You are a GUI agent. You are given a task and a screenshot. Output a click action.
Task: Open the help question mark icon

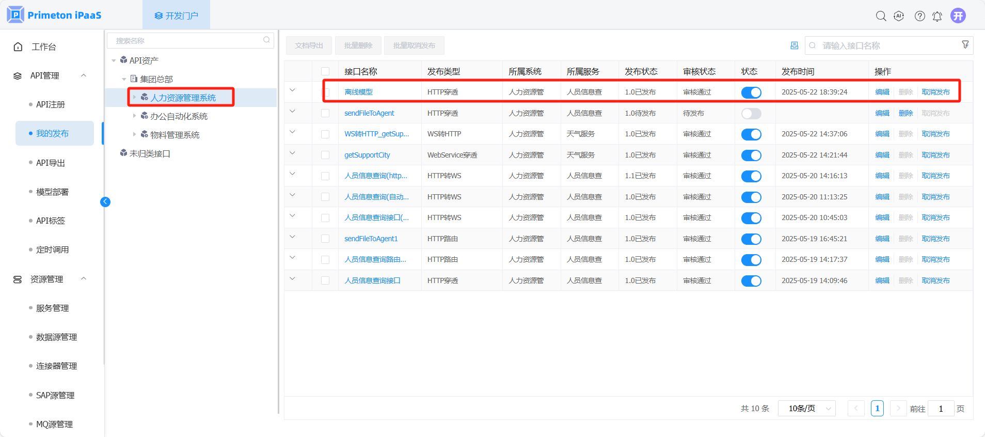click(919, 16)
